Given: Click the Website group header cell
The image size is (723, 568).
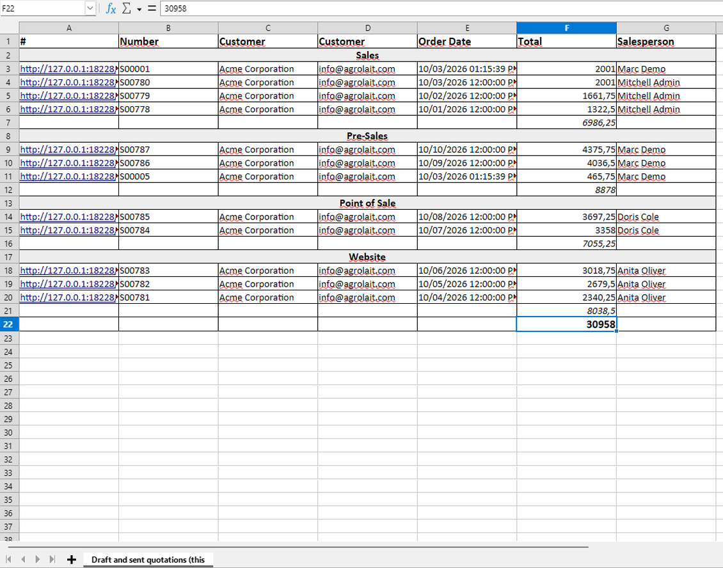Looking at the screenshot, I should pyautogui.click(x=367, y=256).
